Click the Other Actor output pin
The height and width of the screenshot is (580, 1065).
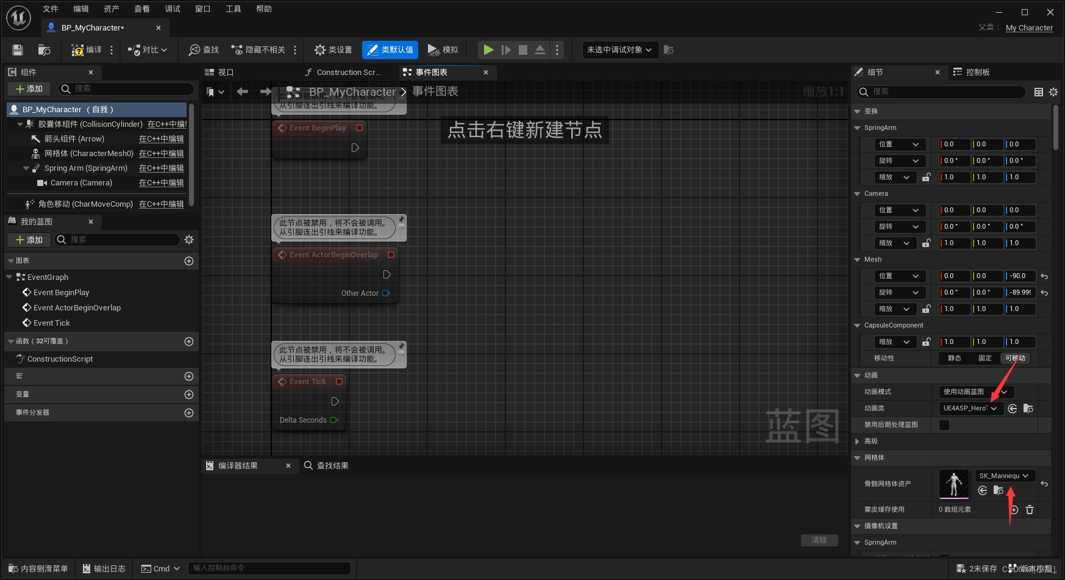(385, 293)
